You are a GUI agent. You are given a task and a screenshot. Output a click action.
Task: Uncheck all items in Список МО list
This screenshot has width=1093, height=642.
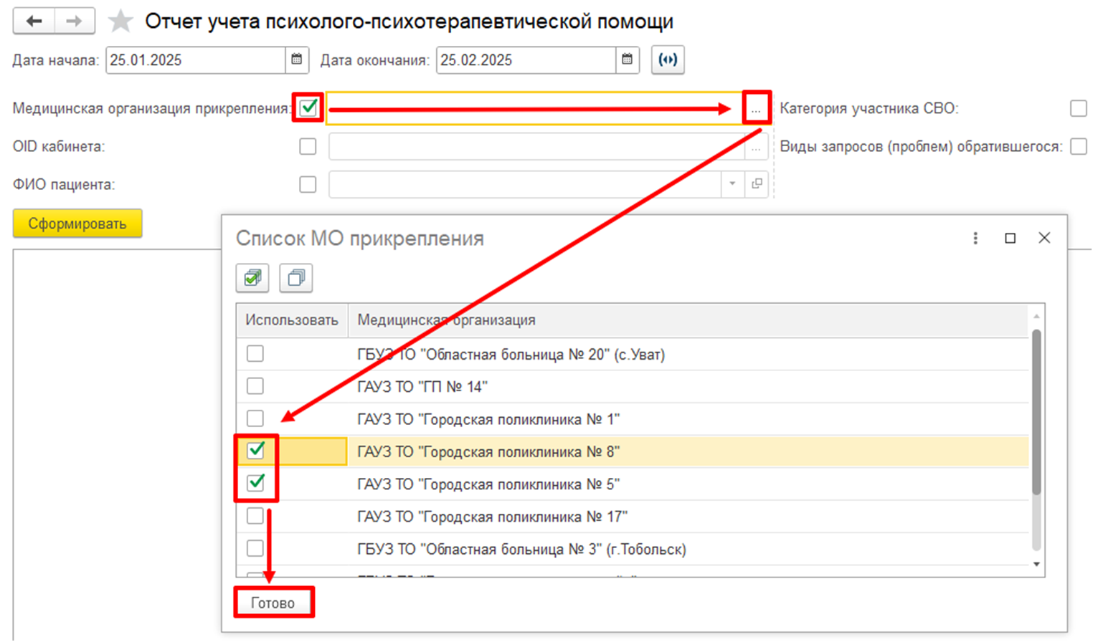[296, 278]
